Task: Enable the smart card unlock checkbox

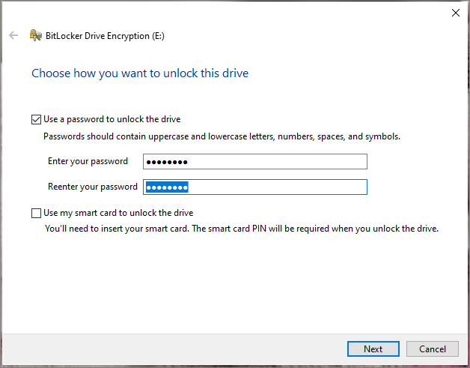Action: (36, 213)
